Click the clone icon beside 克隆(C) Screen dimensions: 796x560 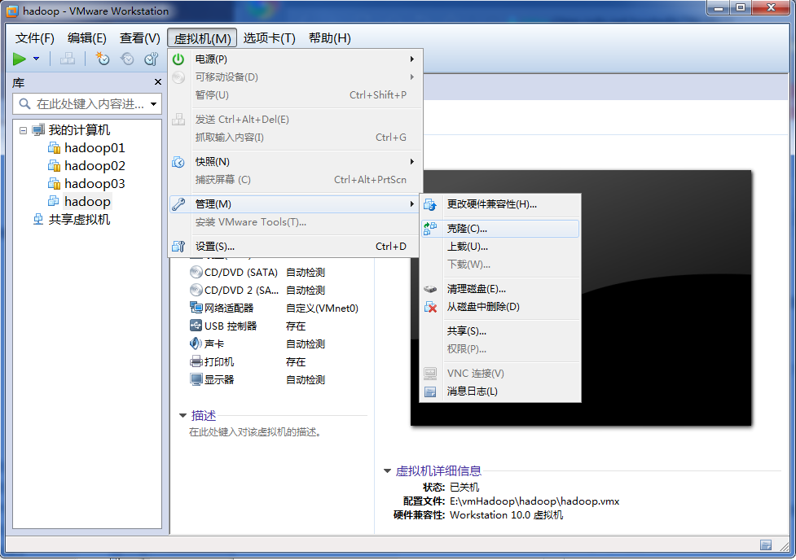(x=430, y=229)
